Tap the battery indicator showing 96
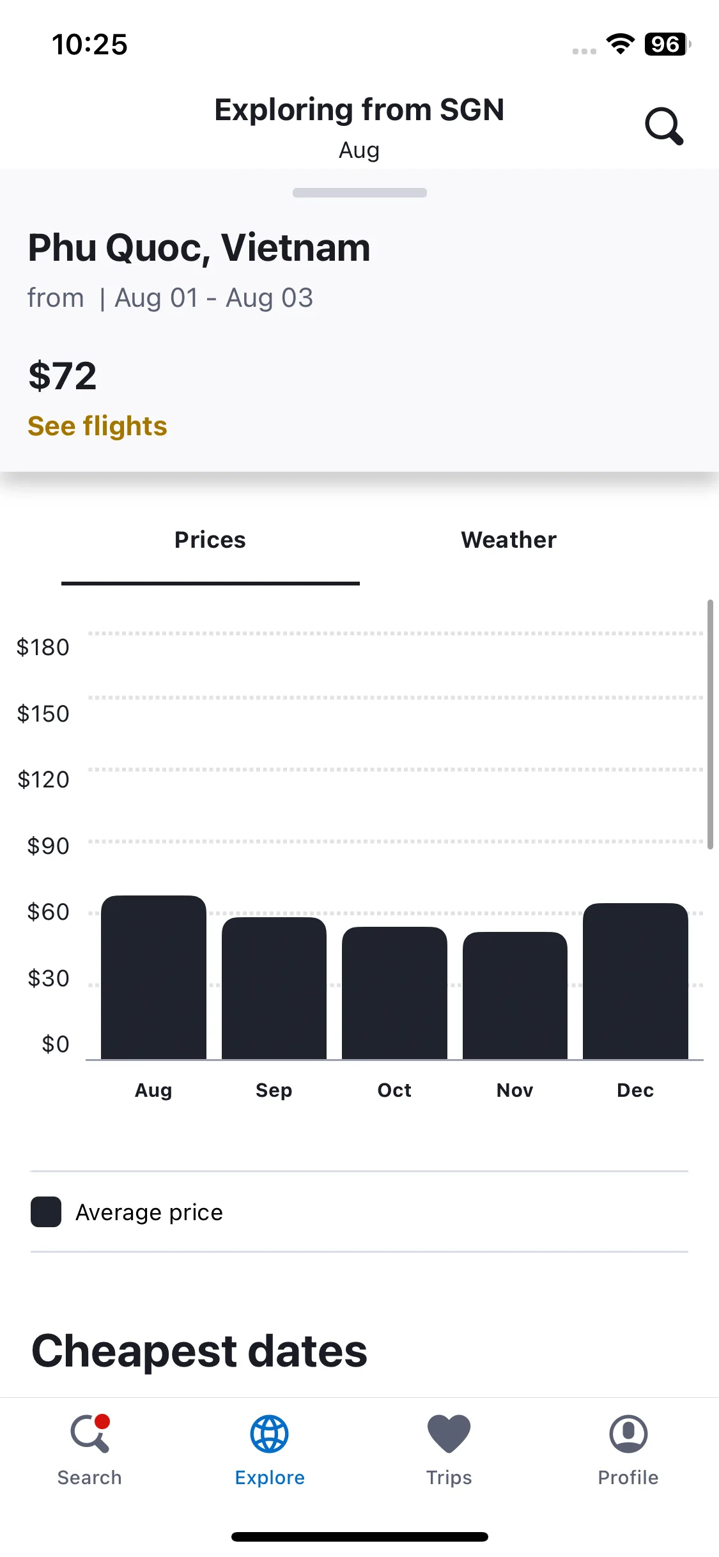Viewport: 719px width, 1557px height. coord(667,44)
